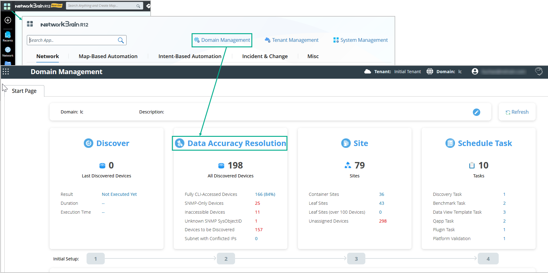Click the blue pencil edit domain icon

click(476, 112)
